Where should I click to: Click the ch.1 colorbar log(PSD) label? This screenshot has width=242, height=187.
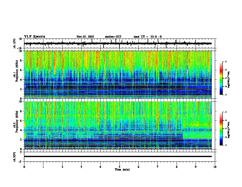point(229,79)
